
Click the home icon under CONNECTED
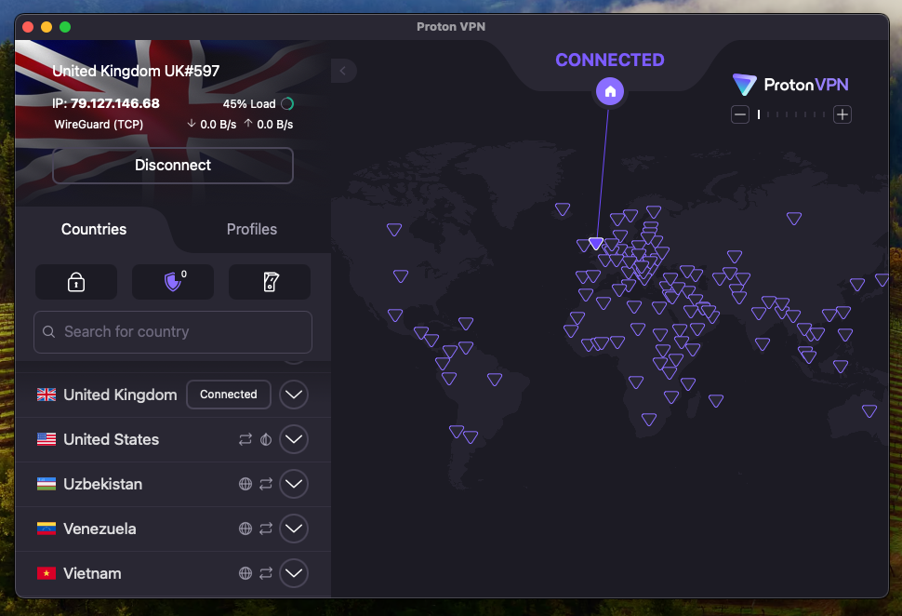point(610,91)
